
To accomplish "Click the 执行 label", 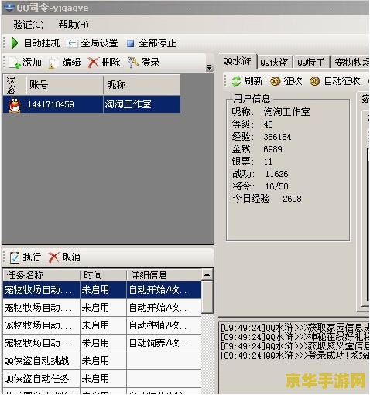I will [x=32, y=257].
